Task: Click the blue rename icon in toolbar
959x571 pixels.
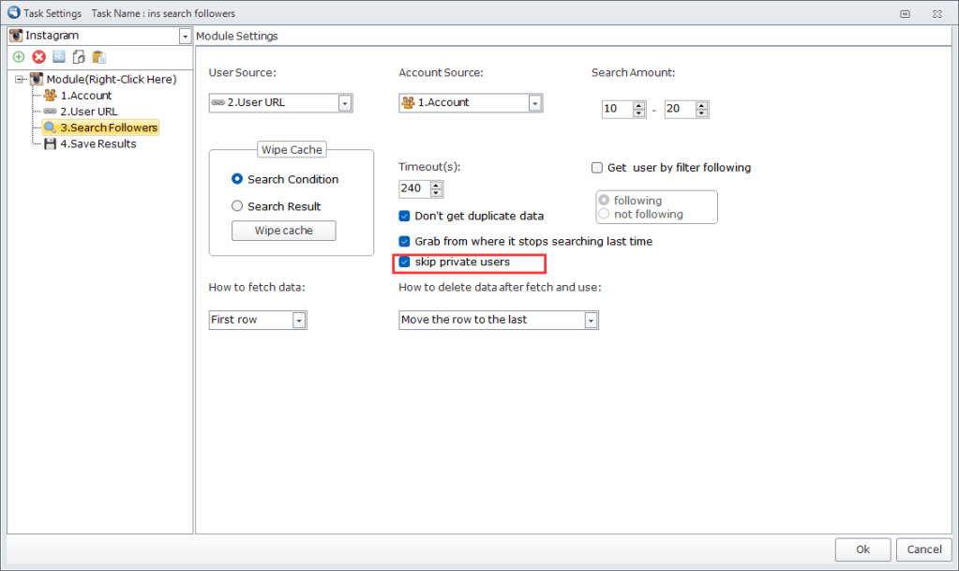Action: [59, 57]
